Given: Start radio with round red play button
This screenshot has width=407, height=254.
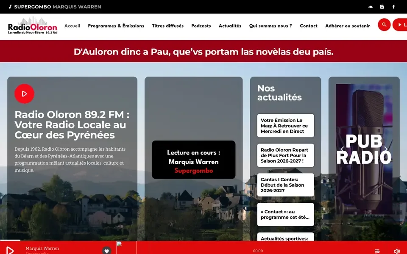Looking at the screenshot, I should click(x=25, y=94).
